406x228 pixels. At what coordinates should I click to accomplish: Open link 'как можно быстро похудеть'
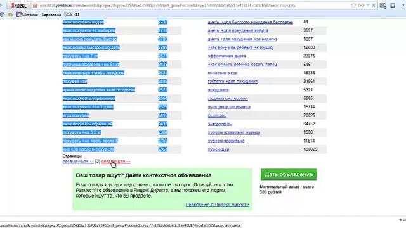click(x=91, y=47)
